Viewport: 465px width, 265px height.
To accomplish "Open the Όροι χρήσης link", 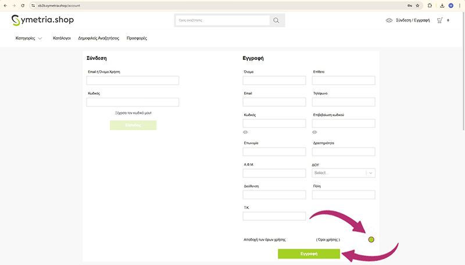I will point(328,239).
